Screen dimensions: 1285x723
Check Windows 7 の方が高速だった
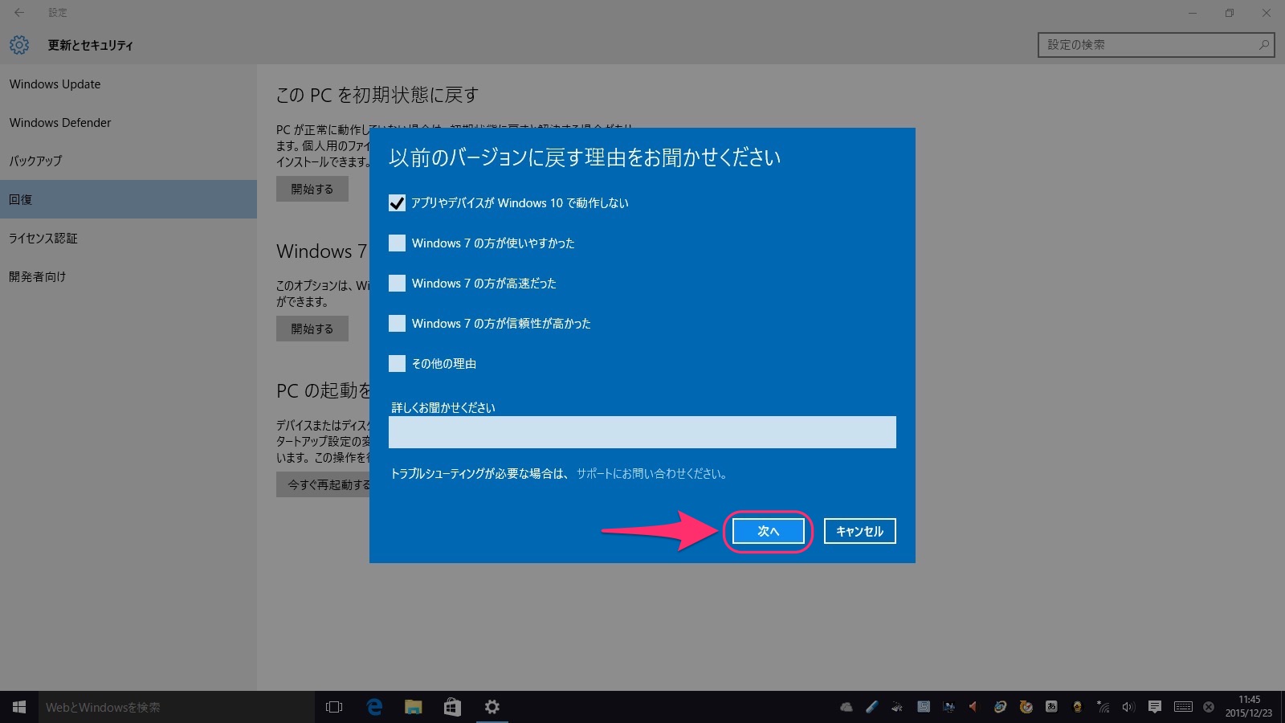397,284
